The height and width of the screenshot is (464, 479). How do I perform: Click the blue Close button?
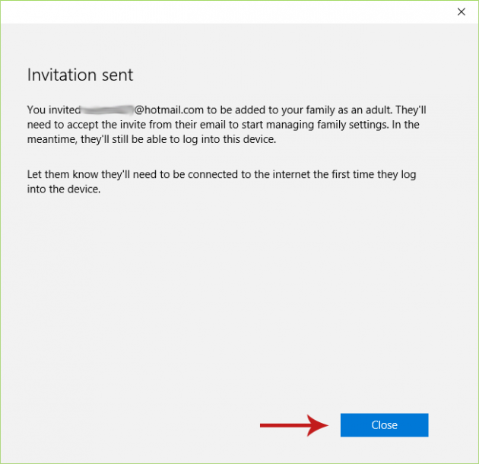384,425
